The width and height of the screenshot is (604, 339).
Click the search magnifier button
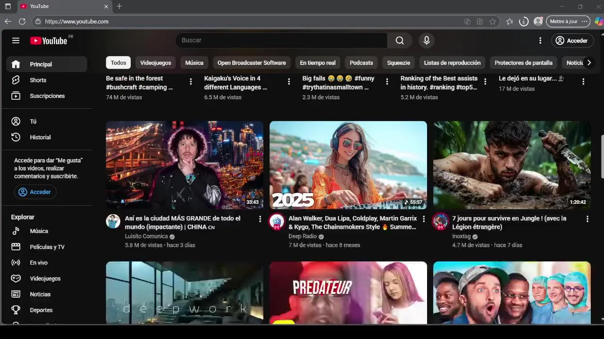click(x=400, y=40)
